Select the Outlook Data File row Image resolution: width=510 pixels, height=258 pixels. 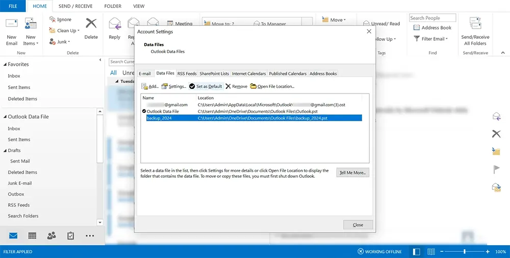click(251, 111)
